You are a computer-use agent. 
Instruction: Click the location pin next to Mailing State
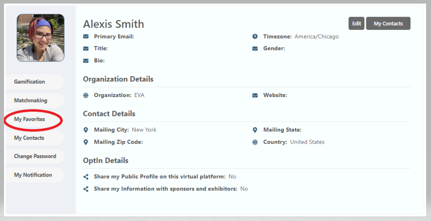tap(255, 130)
